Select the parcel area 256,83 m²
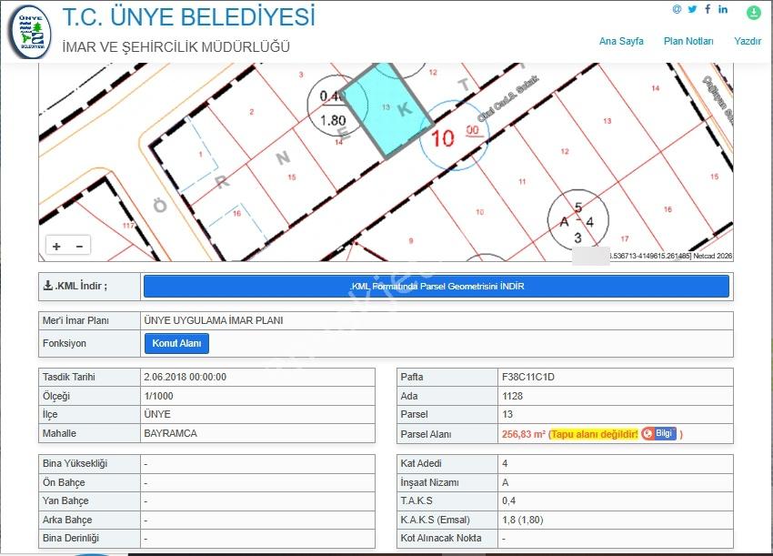The width and height of the screenshot is (773, 556). [x=524, y=434]
